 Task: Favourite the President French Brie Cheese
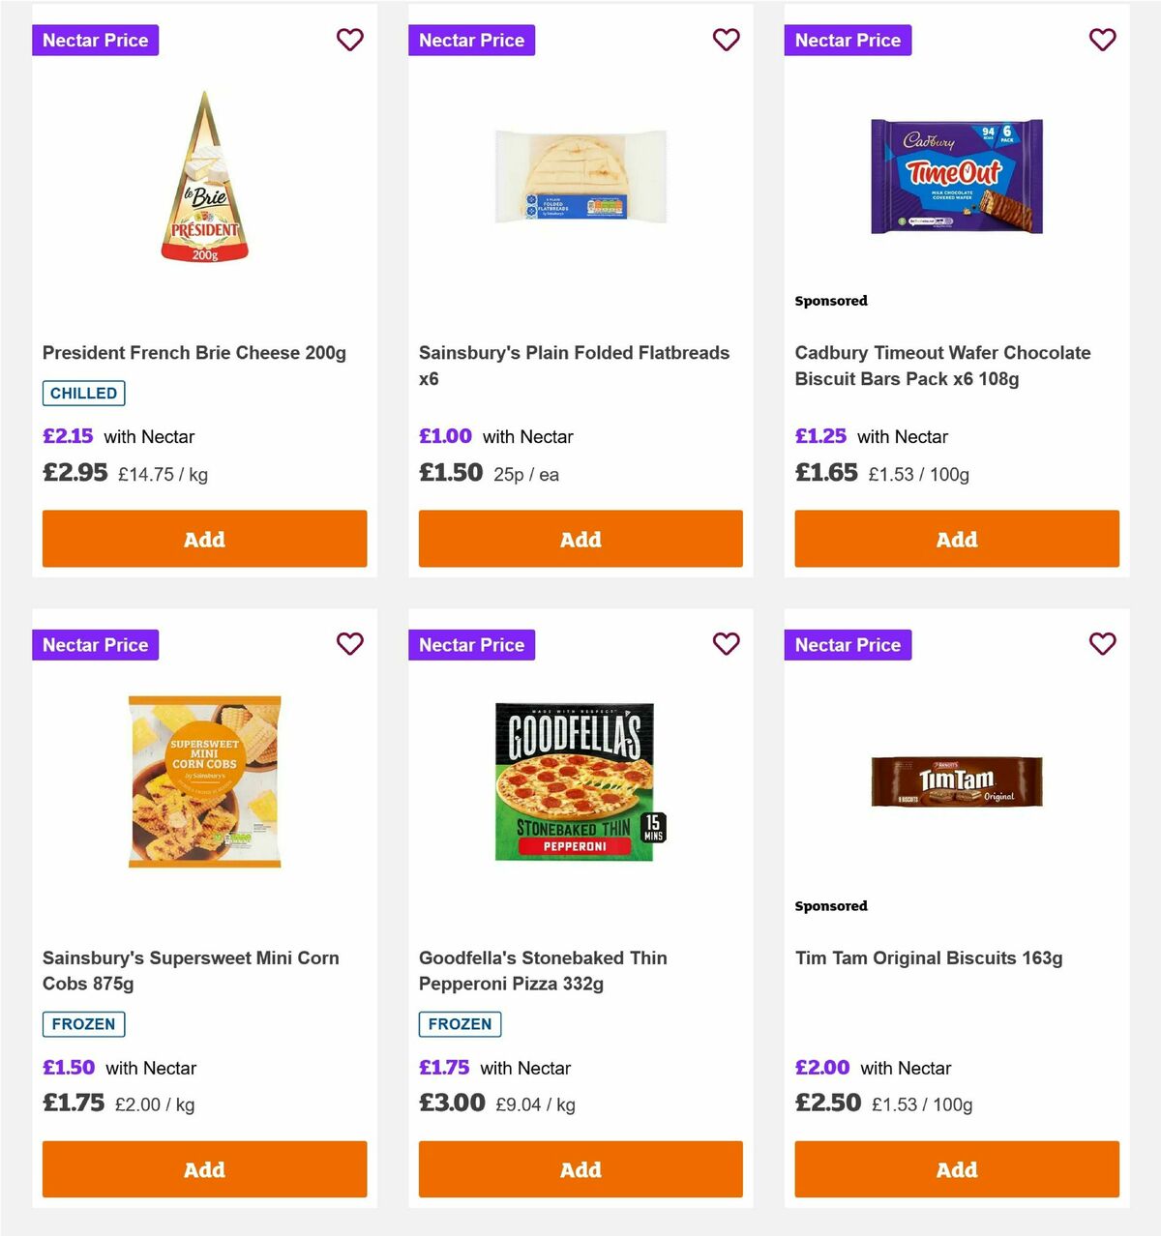tap(350, 40)
